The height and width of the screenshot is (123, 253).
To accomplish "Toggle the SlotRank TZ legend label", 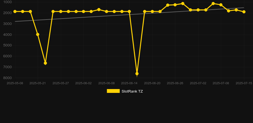I will 132,91.
